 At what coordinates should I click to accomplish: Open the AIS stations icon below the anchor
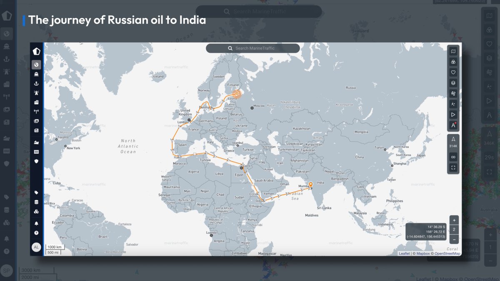(x=36, y=92)
